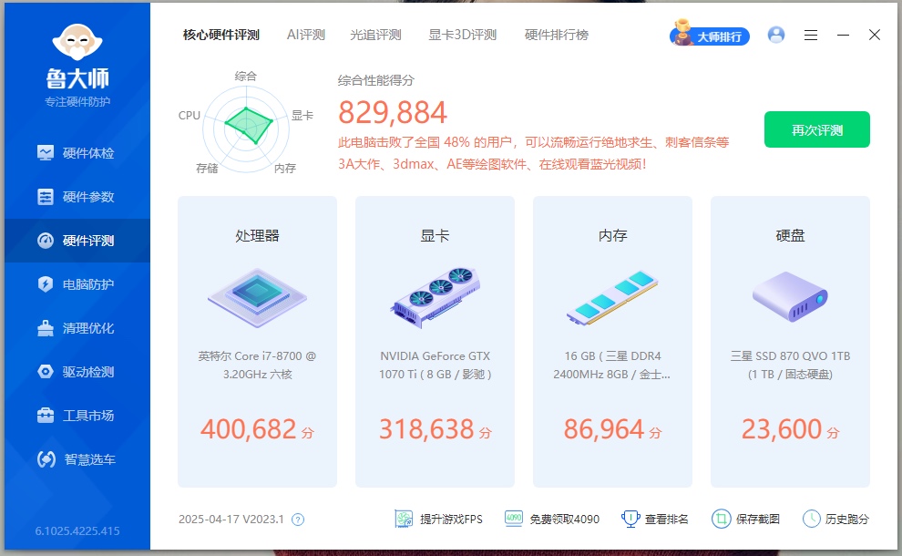Viewport: 902px width, 556px height.
Task: Open the hamburger main menu
Action: click(x=811, y=35)
